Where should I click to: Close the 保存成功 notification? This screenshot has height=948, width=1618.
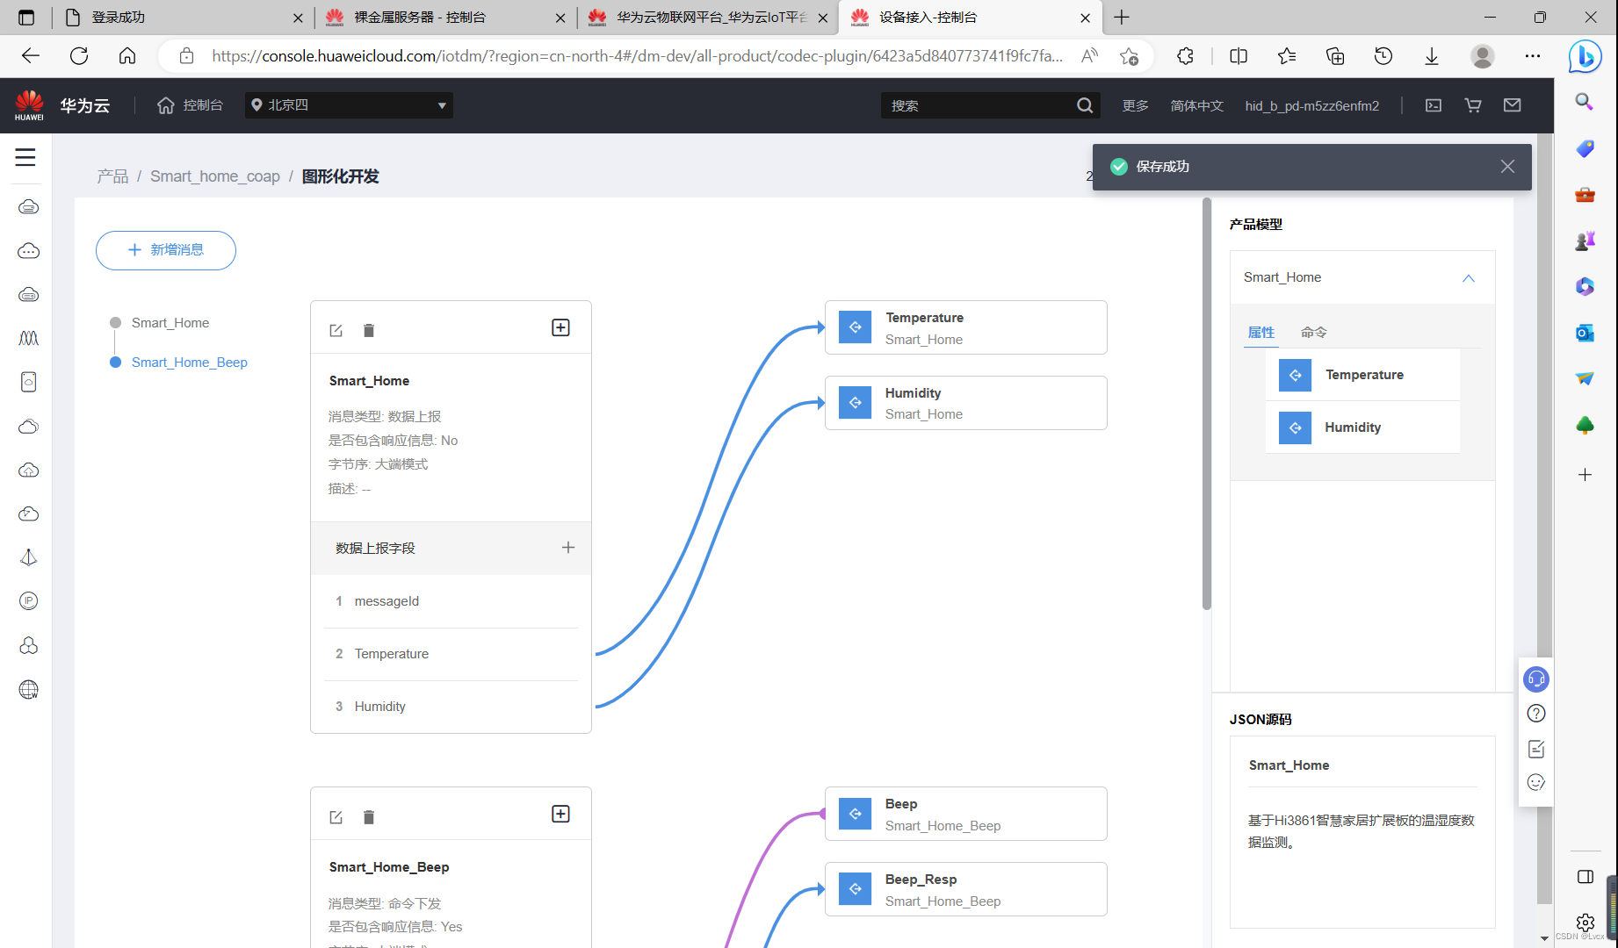click(1507, 167)
